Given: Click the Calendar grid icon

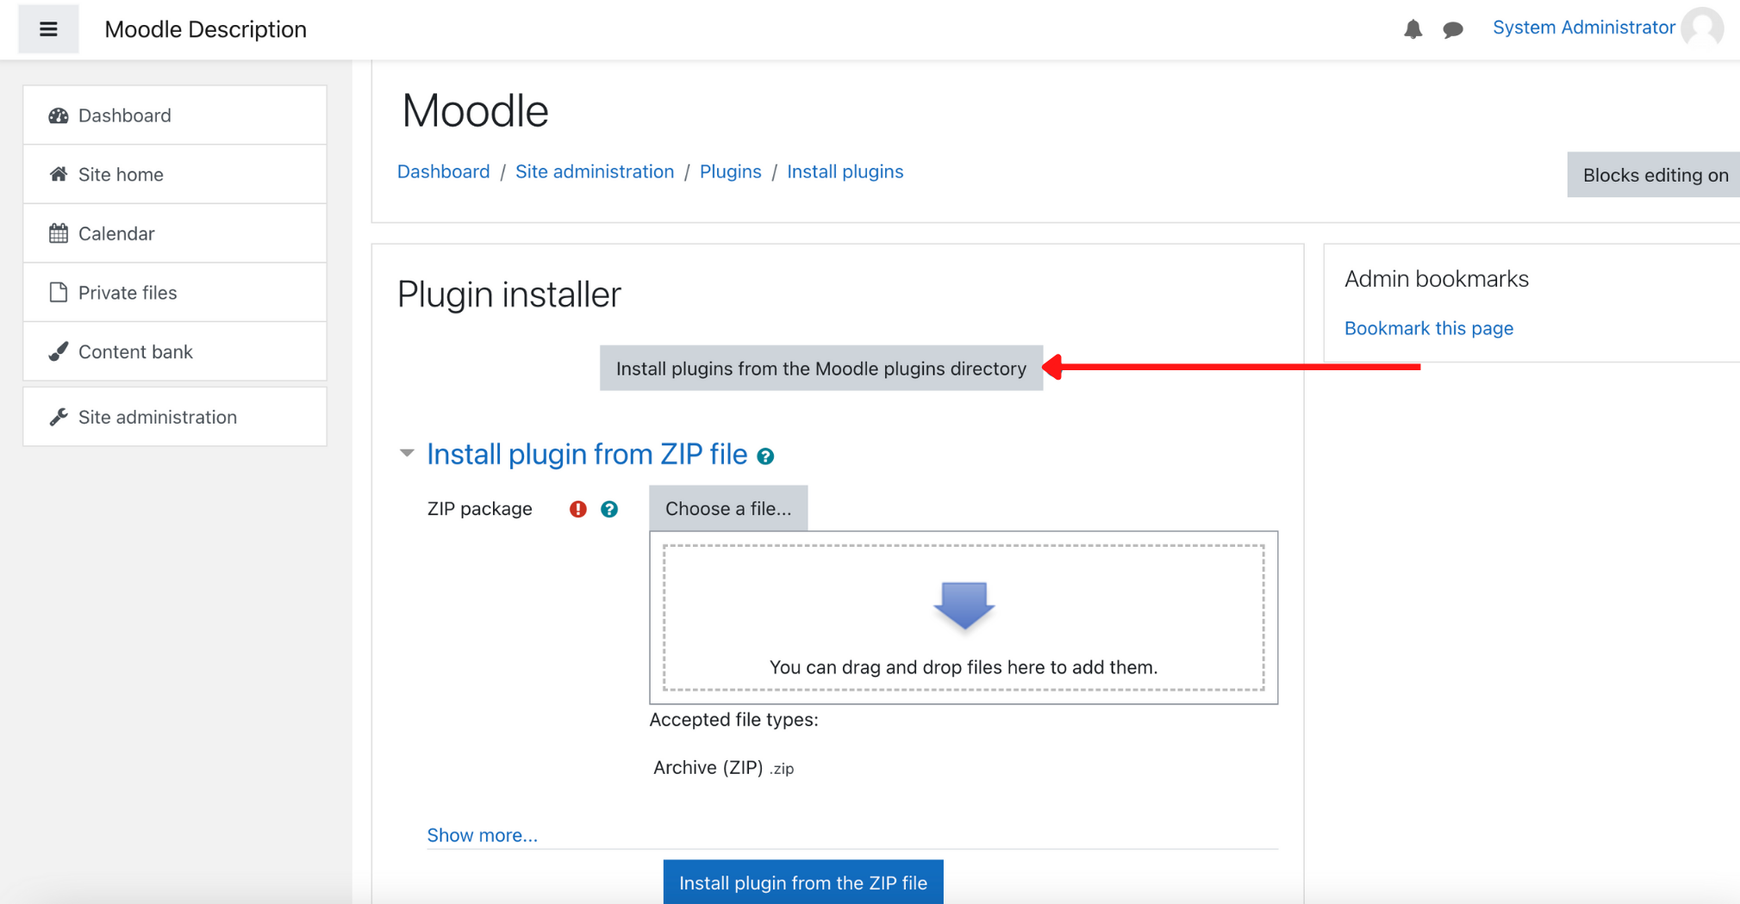Looking at the screenshot, I should (x=59, y=233).
